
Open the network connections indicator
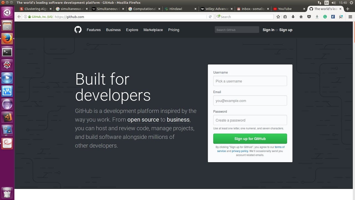click(319, 2)
